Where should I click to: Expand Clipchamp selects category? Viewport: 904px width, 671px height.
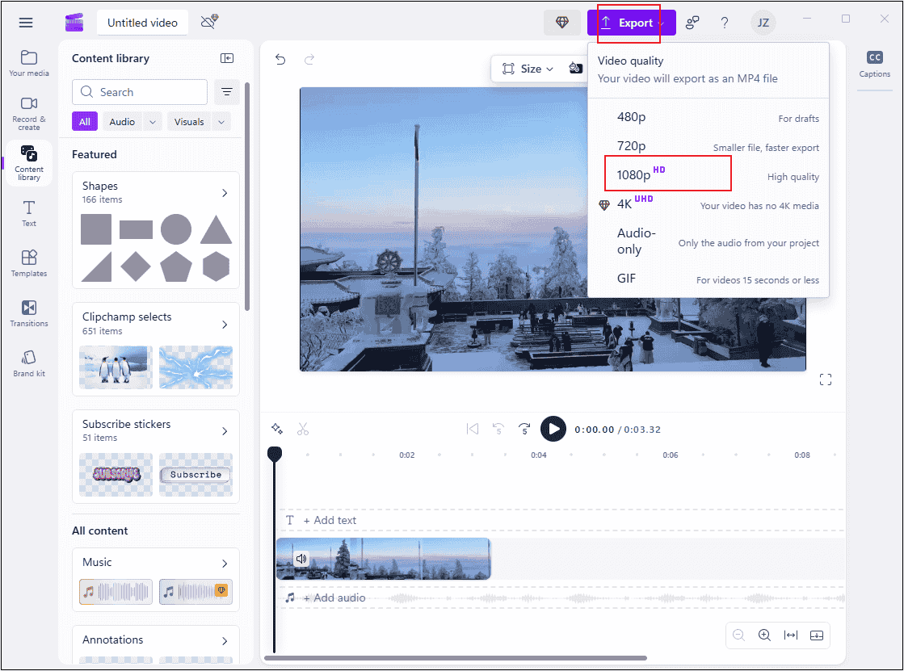[225, 324]
